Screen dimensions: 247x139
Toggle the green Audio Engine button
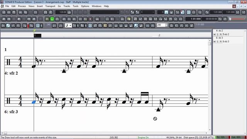click(x=52, y=19)
